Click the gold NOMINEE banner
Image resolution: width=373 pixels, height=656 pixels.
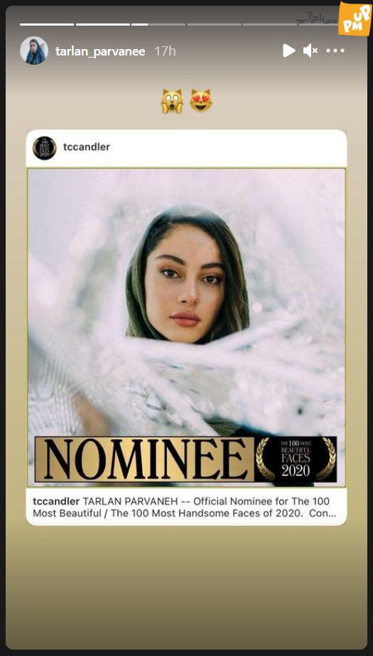click(144, 459)
